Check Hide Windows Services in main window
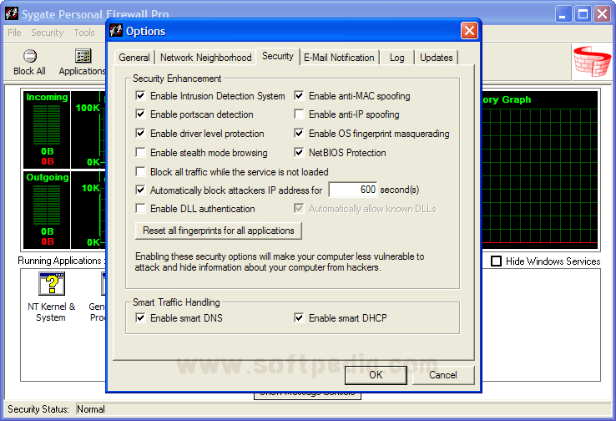Viewport: 616px width, 421px height. point(496,261)
